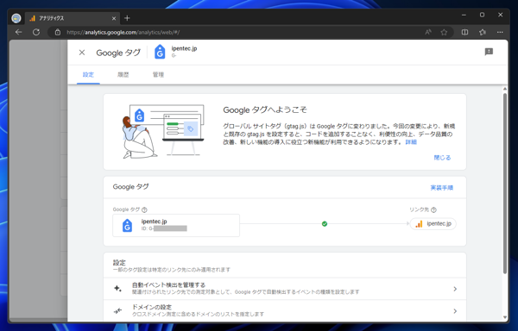
Task: Reload the page with refresh icon
Action: (36, 32)
